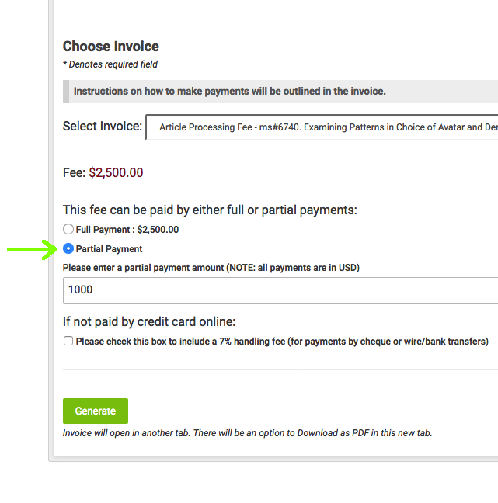Focus the partial payment amount field
This screenshot has height=503, width=498.
click(x=280, y=290)
